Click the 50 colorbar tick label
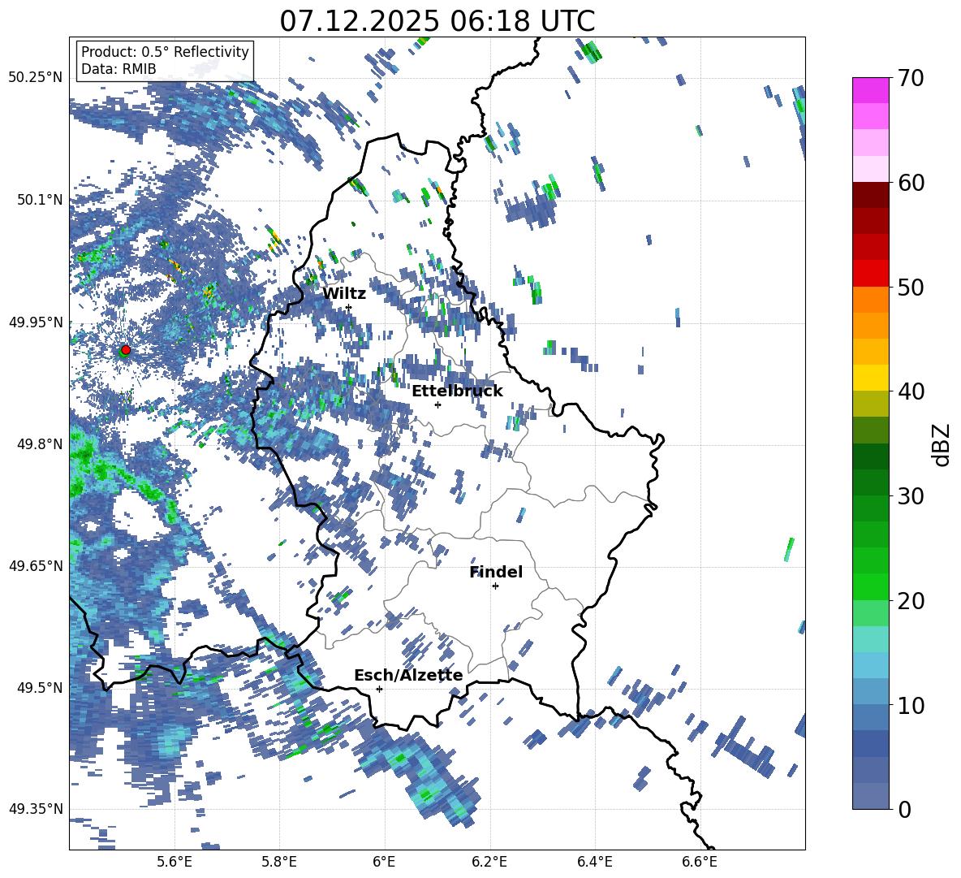This screenshot has width=961, height=878. (x=911, y=287)
